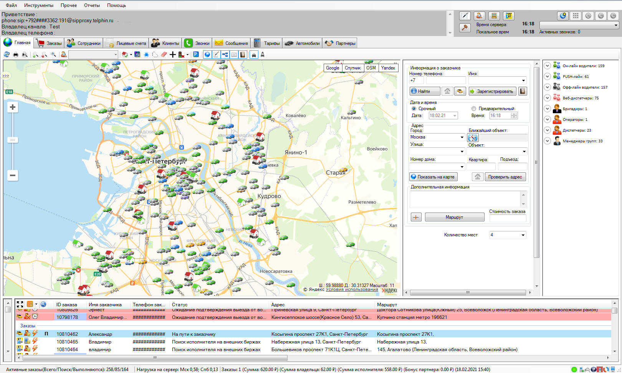Image resolution: width=622 pixels, height=373 pixels.
Task: Expand the Он-лайн водители group
Action: (548, 66)
